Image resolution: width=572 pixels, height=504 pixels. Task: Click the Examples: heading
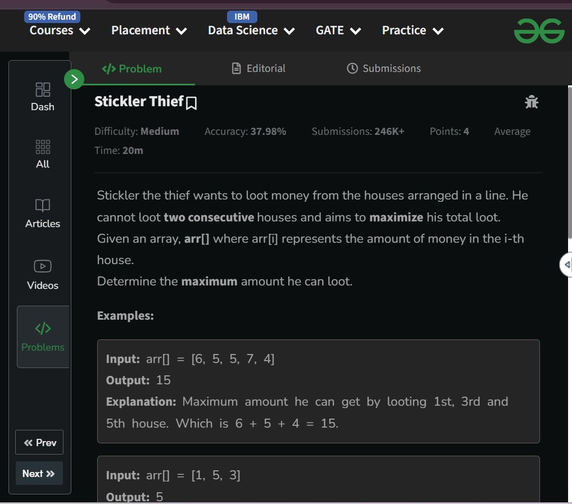[x=125, y=315]
